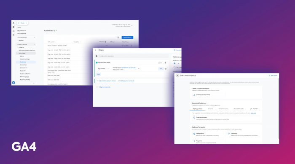Close the Build new audience panel
The height and width of the screenshot is (164, 295).
tap(177, 75)
